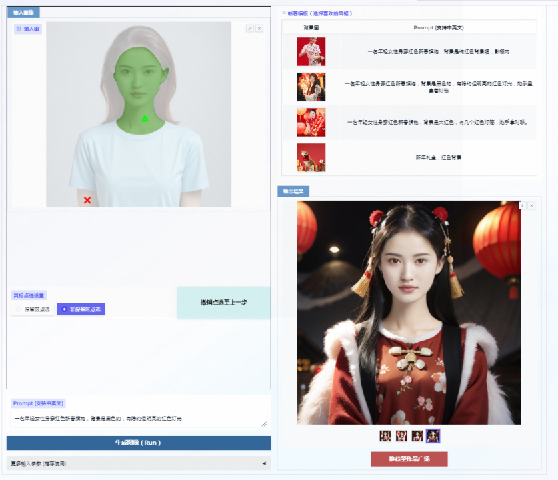Screen dimensions: 558x480
Task: Click the textarea resize handle in Prompt box
Action: 264,423
